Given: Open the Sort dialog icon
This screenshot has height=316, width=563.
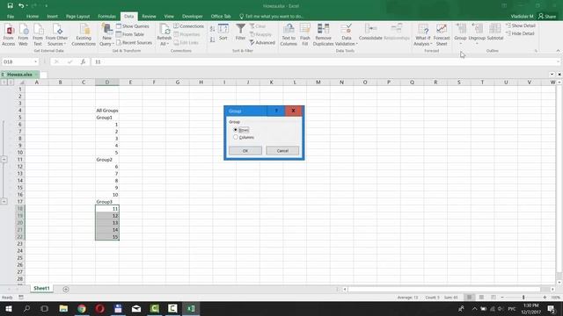Looking at the screenshot, I should (223, 32).
